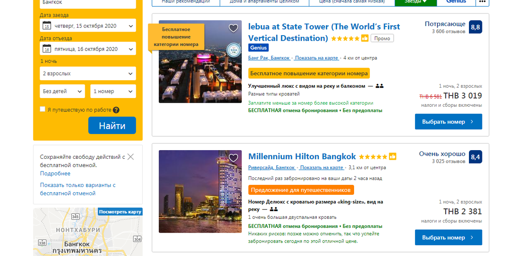Click the SHA certification badge on lebua photo
522x256 pixels.
point(233,50)
